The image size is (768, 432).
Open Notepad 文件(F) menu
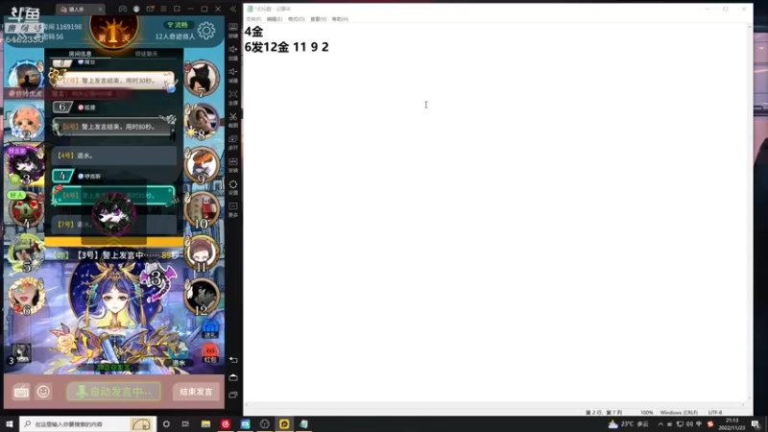tap(253, 19)
